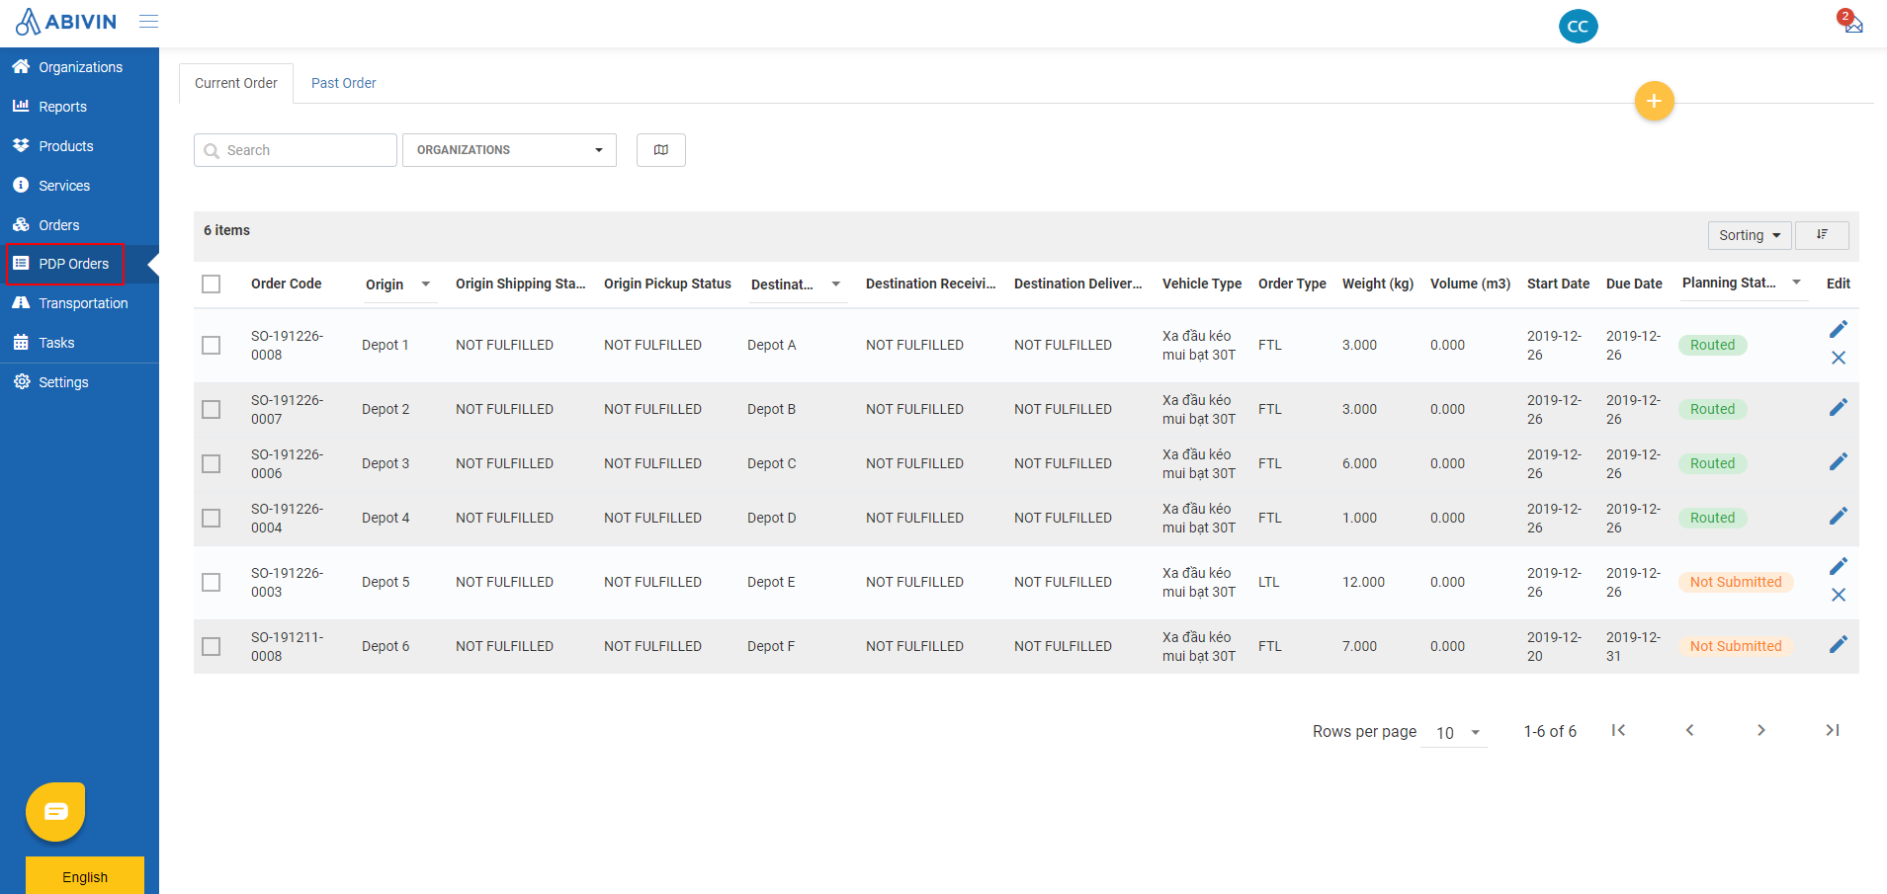The height and width of the screenshot is (894, 1887).
Task: Go to the first page
Action: point(1618,730)
